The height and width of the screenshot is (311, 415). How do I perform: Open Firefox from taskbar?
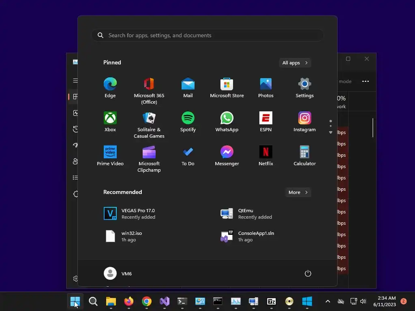tap(128, 301)
